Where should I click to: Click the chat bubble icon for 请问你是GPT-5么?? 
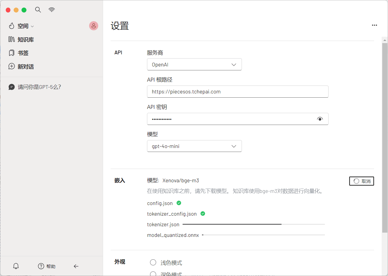(12, 87)
